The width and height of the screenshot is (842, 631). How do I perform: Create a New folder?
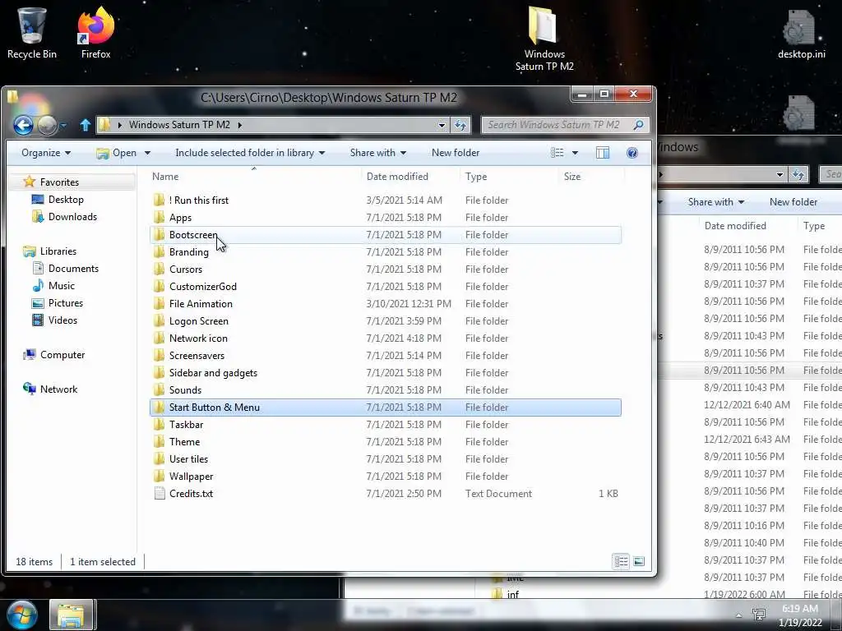[456, 153]
